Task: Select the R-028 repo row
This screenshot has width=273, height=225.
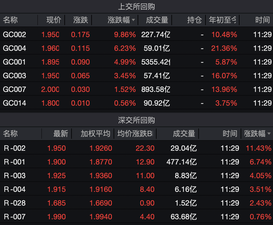Action: click(15, 203)
